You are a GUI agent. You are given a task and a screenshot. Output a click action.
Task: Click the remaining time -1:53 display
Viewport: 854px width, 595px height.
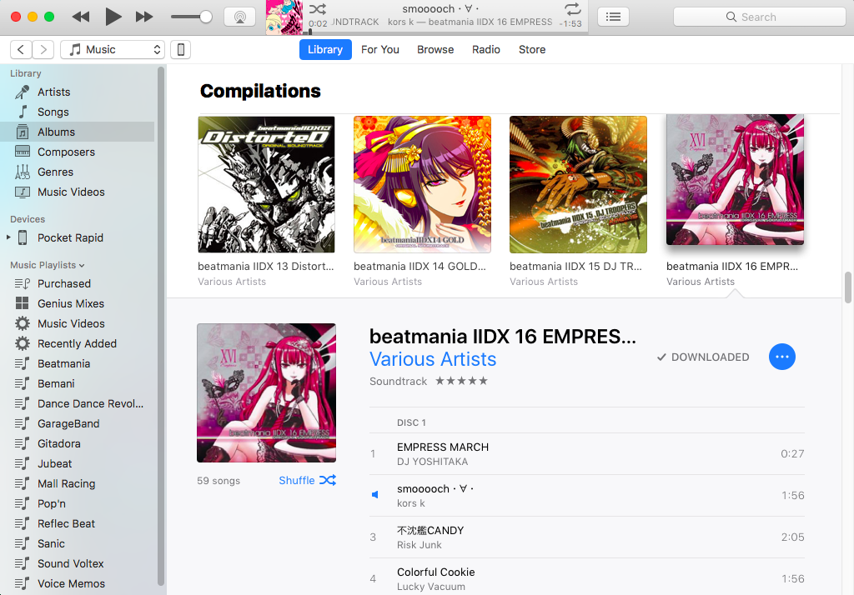tap(570, 24)
